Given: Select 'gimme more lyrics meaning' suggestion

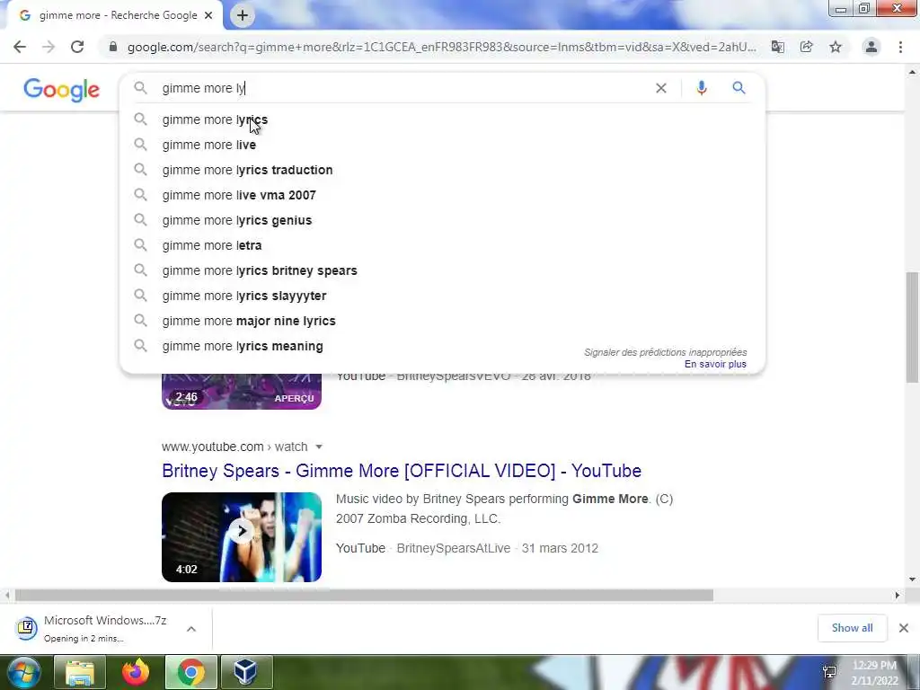Looking at the screenshot, I should click(x=442, y=346).
